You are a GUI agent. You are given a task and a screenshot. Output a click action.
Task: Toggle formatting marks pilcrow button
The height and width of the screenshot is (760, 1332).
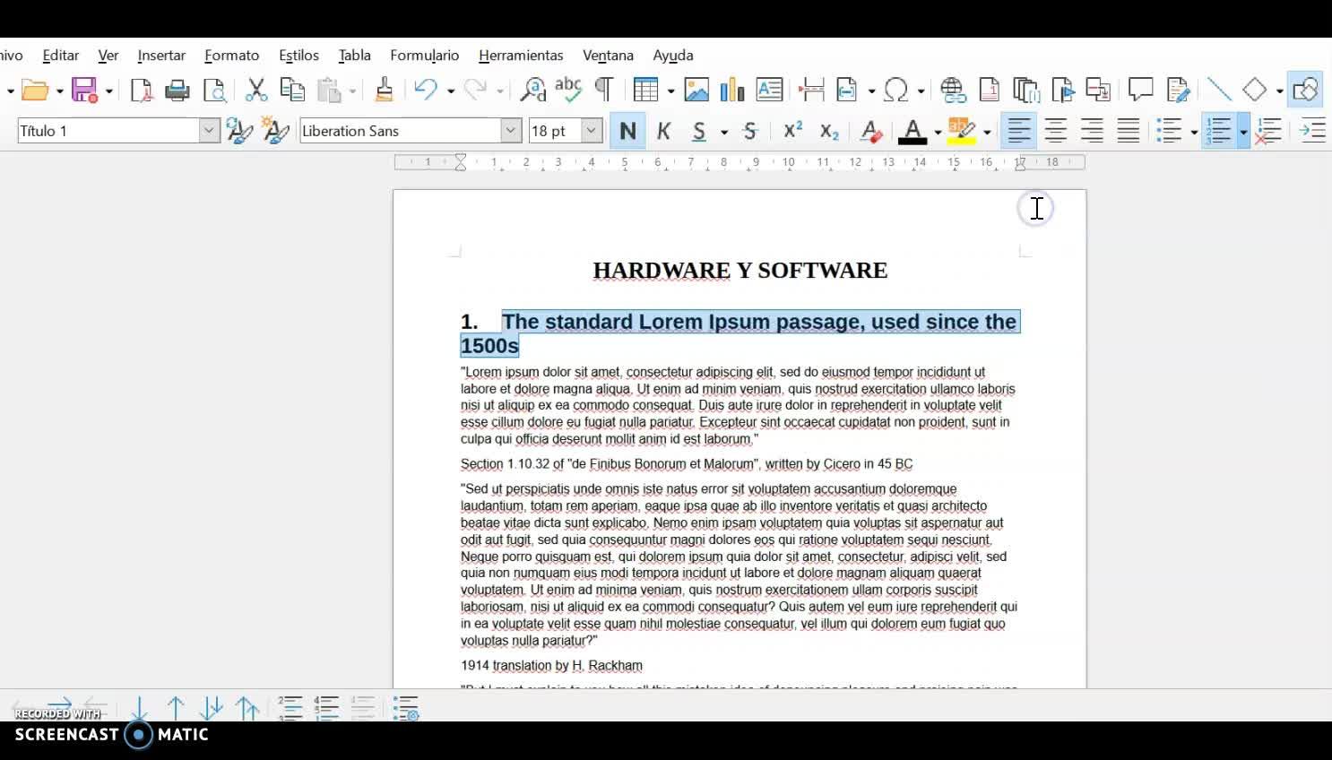click(x=604, y=90)
